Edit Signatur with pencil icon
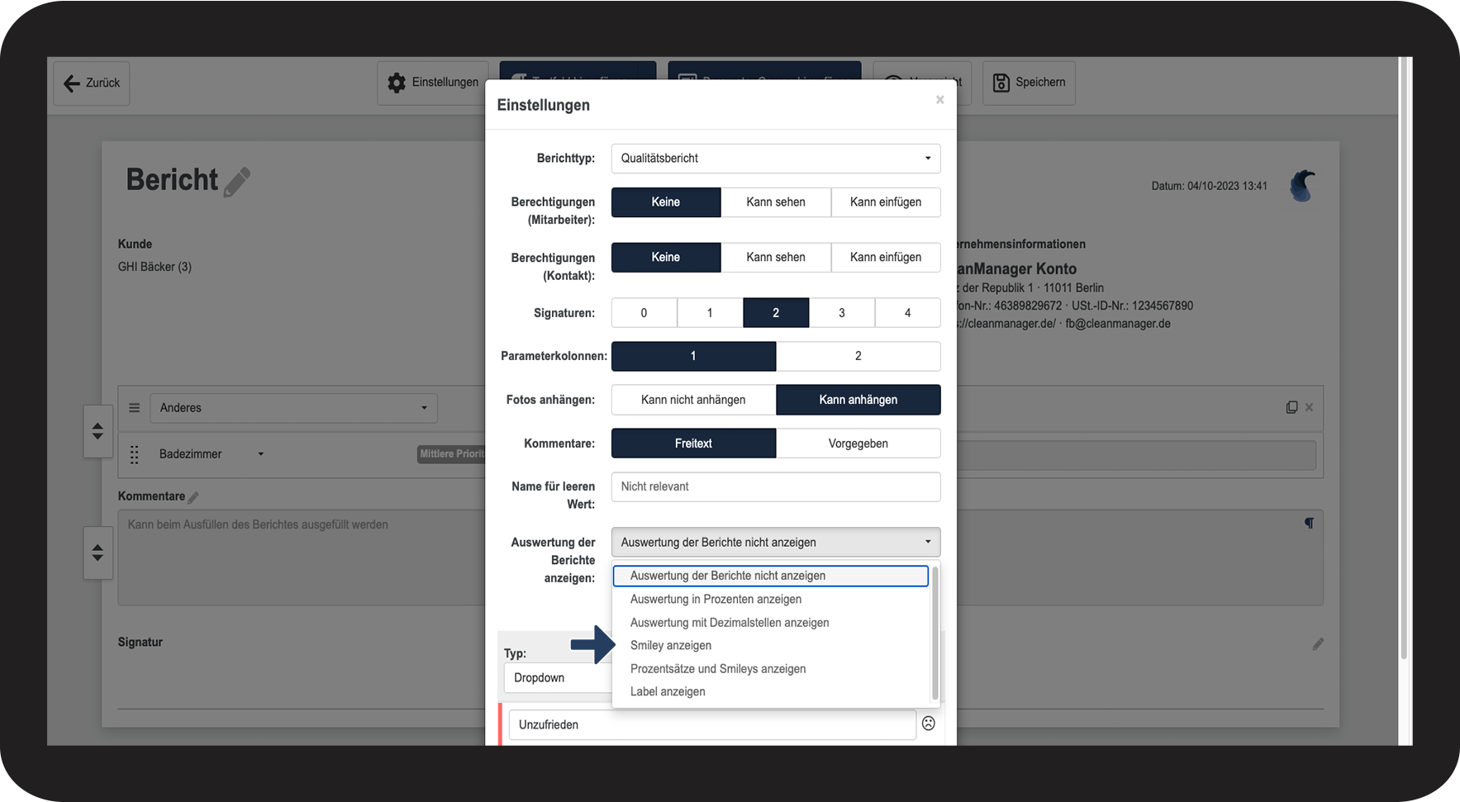Viewport: 1460px width, 802px height. tap(1318, 643)
